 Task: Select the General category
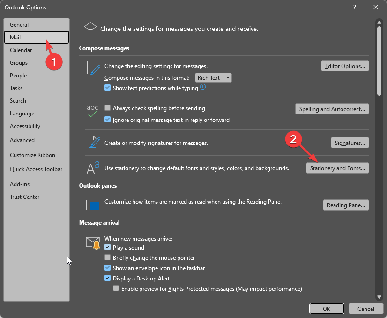tap(37, 25)
